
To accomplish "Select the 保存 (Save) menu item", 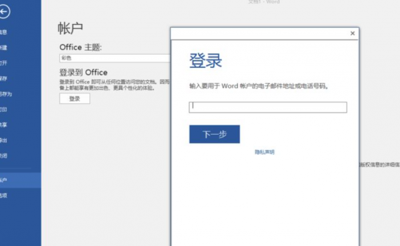I will click(3, 79).
